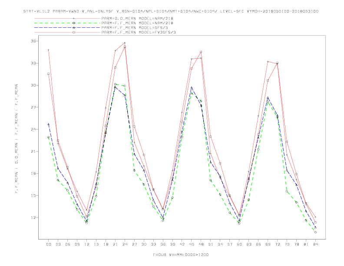Click the square marker in the legend

click(x=74, y=32)
